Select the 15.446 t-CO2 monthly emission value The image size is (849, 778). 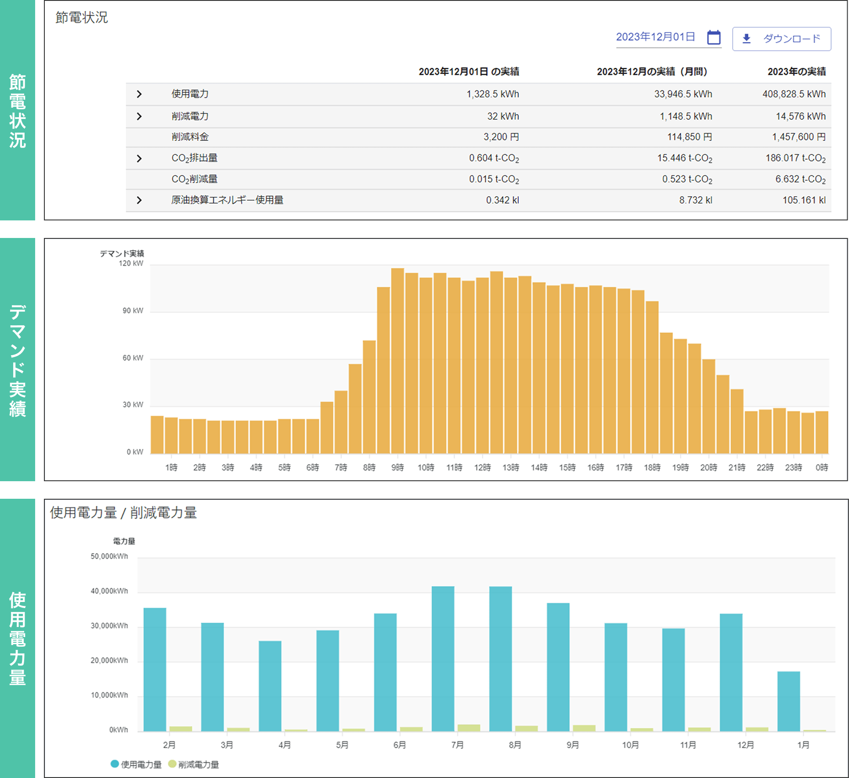click(684, 158)
